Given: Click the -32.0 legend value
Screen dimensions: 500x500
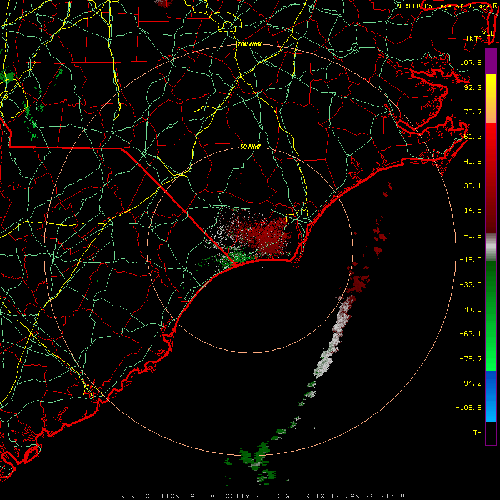Looking at the screenshot, I should pyautogui.click(x=471, y=285).
